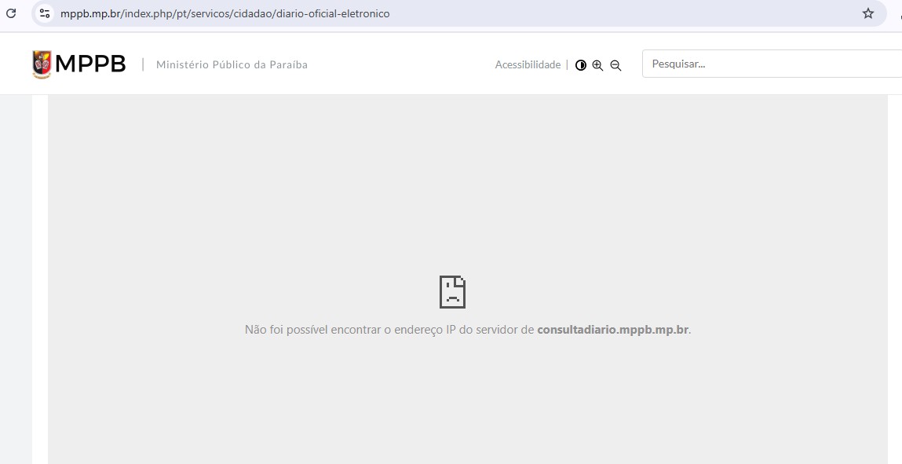Click the MPPB coat of arms logo

pyautogui.click(x=42, y=64)
